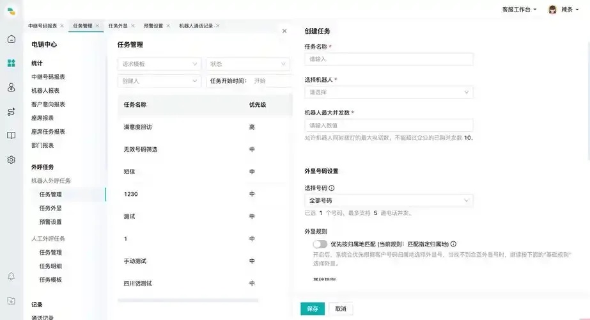Click the user avatar picture
This screenshot has height=320, width=590.
(x=552, y=10)
